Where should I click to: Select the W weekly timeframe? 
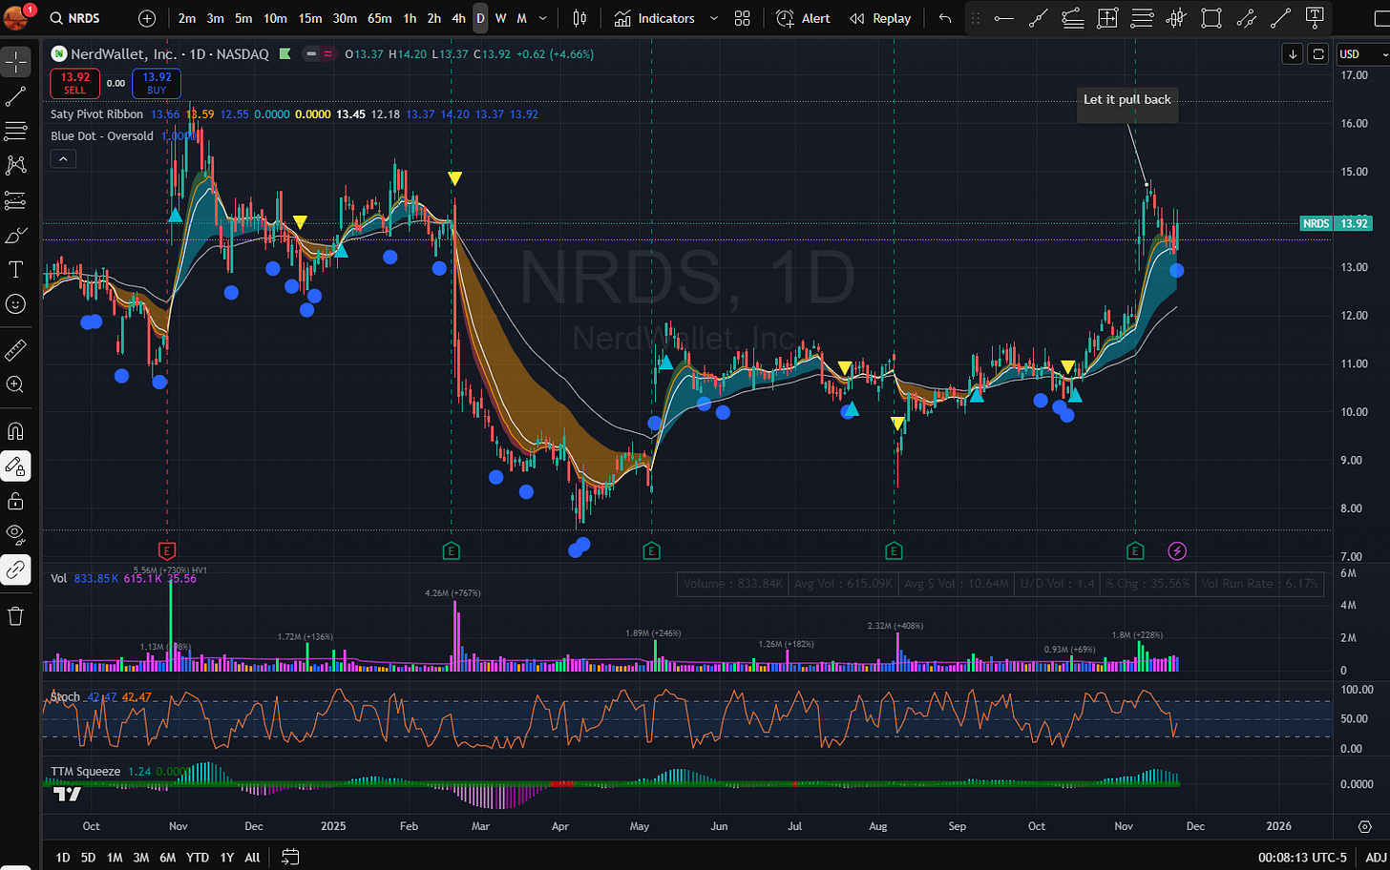(500, 18)
